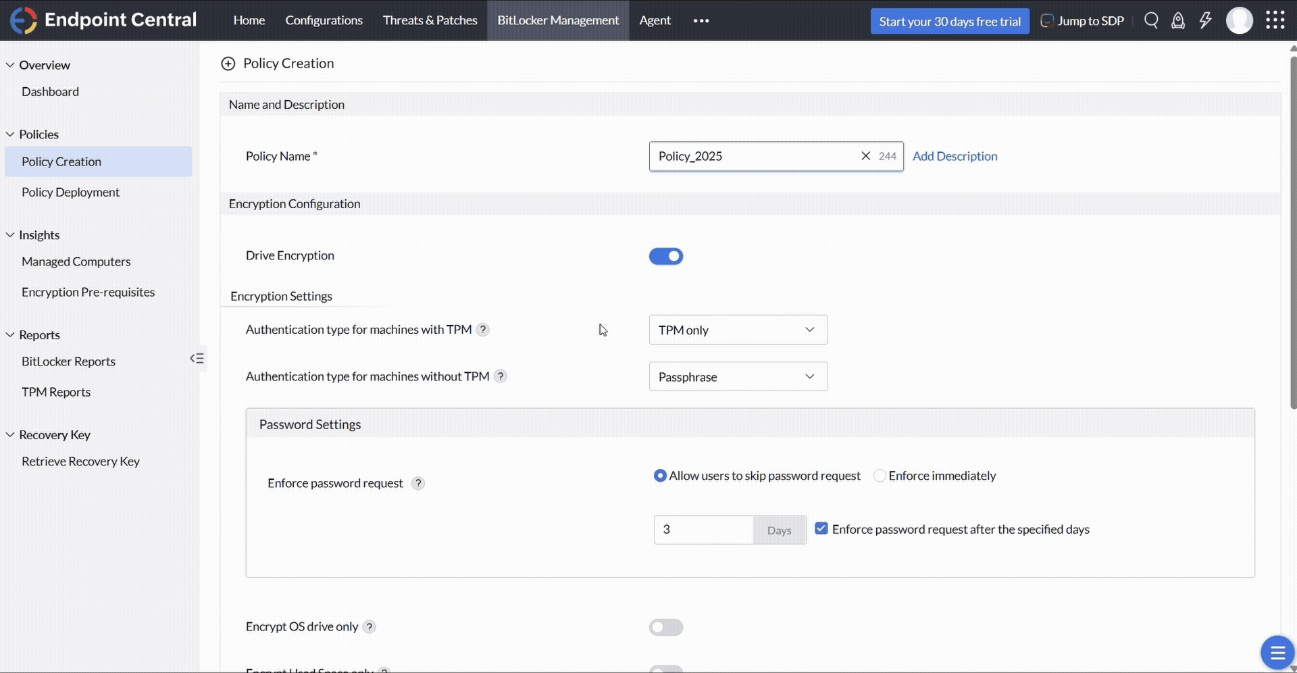
Task: Open the Agent menu
Action: tap(655, 20)
